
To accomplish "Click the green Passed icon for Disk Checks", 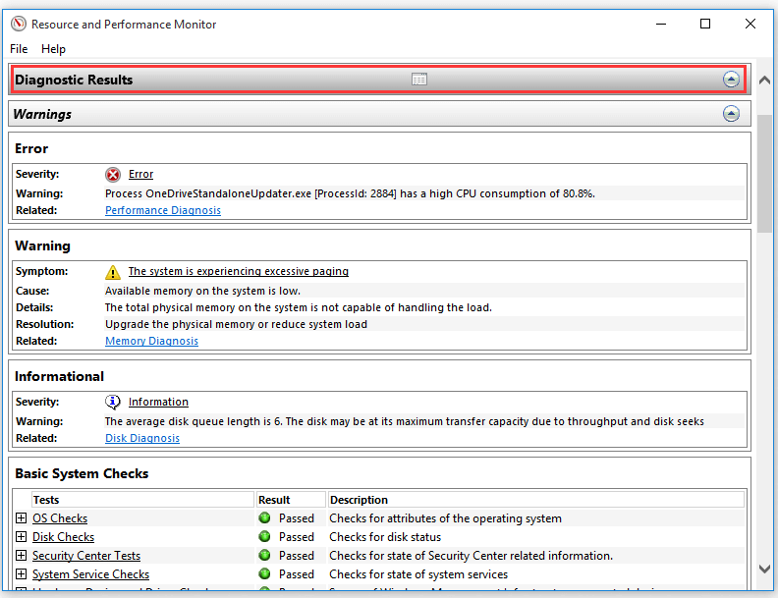I will pos(265,536).
